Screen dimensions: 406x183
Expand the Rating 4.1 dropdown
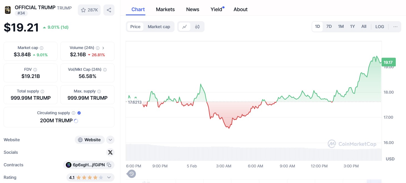[109, 177]
